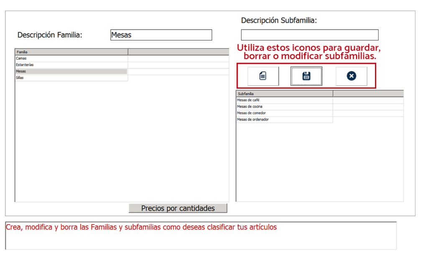Open Precios por cantidades
The width and height of the screenshot is (428, 263).
pyautogui.click(x=178, y=208)
